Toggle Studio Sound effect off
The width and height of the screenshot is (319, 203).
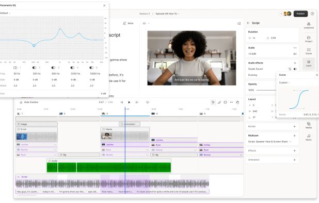tap(295, 69)
